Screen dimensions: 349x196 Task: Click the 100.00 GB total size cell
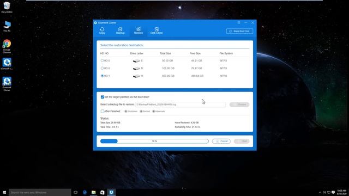pos(169,68)
